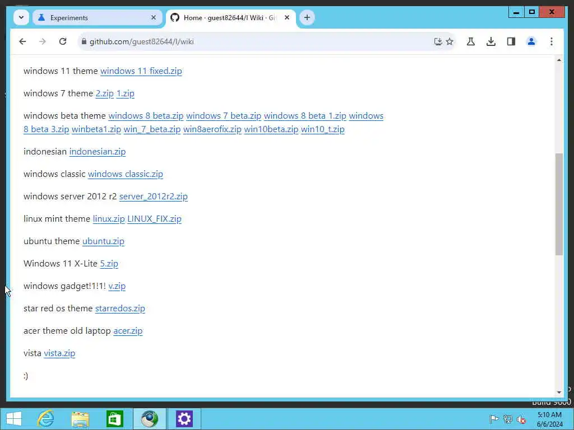The width and height of the screenshot is (574, 430).
Task: Download ubuntu.zip theme
Action: 103,241
